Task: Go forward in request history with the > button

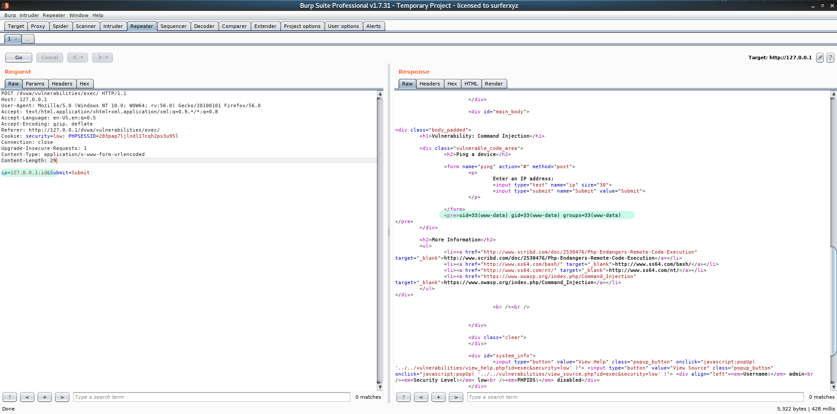Action: pyautogui.click(x=99, y=58)
